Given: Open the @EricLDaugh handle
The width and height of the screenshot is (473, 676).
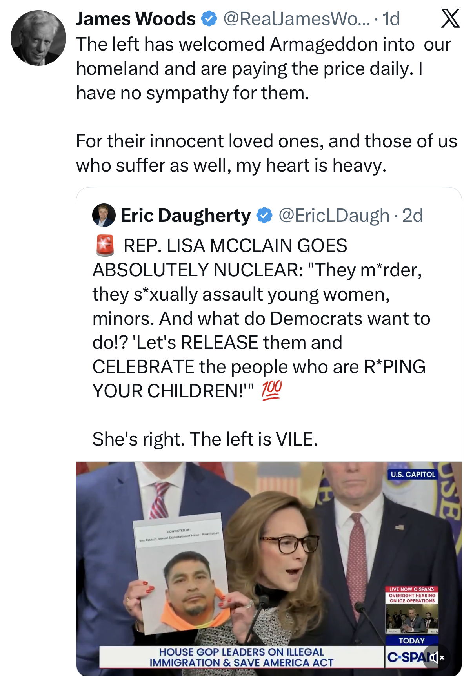Looking at the screenshot, I should coord(334,216).
